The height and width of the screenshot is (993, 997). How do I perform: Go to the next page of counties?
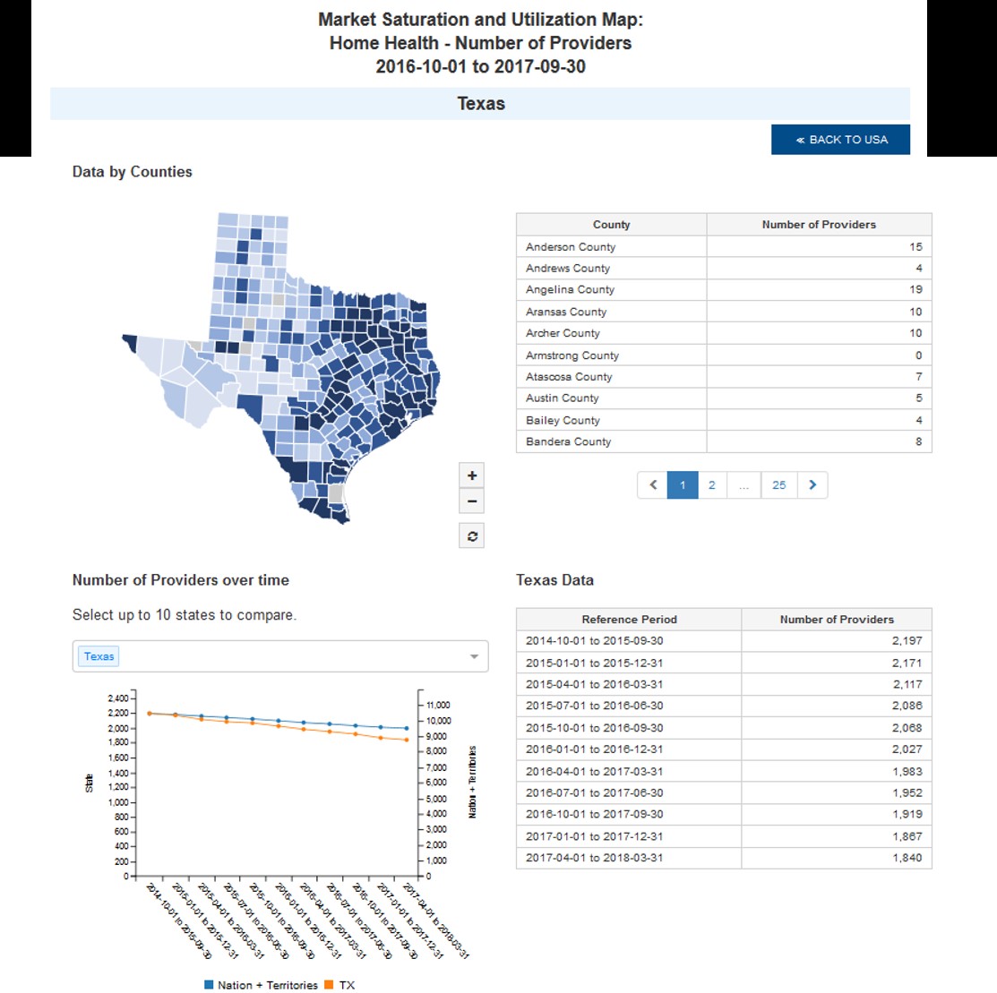tap(812, 485)
